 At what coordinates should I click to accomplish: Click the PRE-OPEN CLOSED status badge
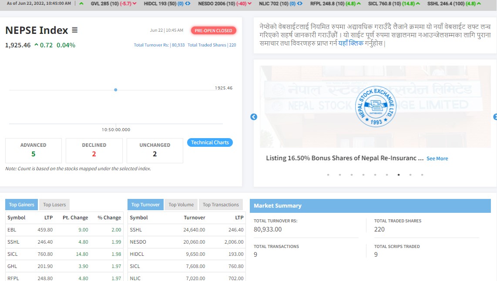point(213,30)
